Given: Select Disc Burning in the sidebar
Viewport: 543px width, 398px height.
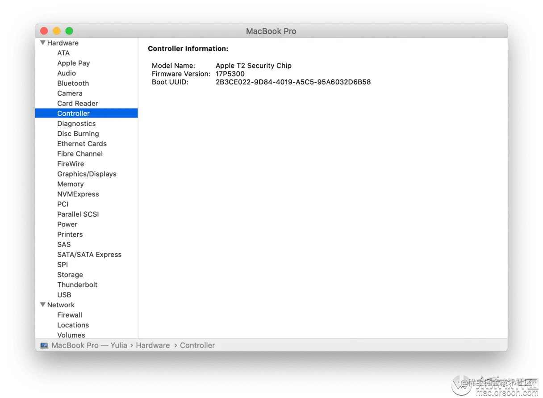Looking at the screenshot, I should pyautogui.click(x=78, y=134).
